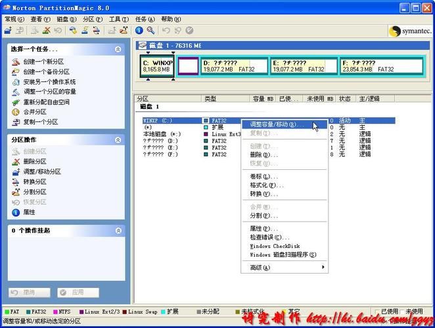Select the E: partition block in disk map
The width and height of the screenshot is (435, 328).
[x=304, y=66]
